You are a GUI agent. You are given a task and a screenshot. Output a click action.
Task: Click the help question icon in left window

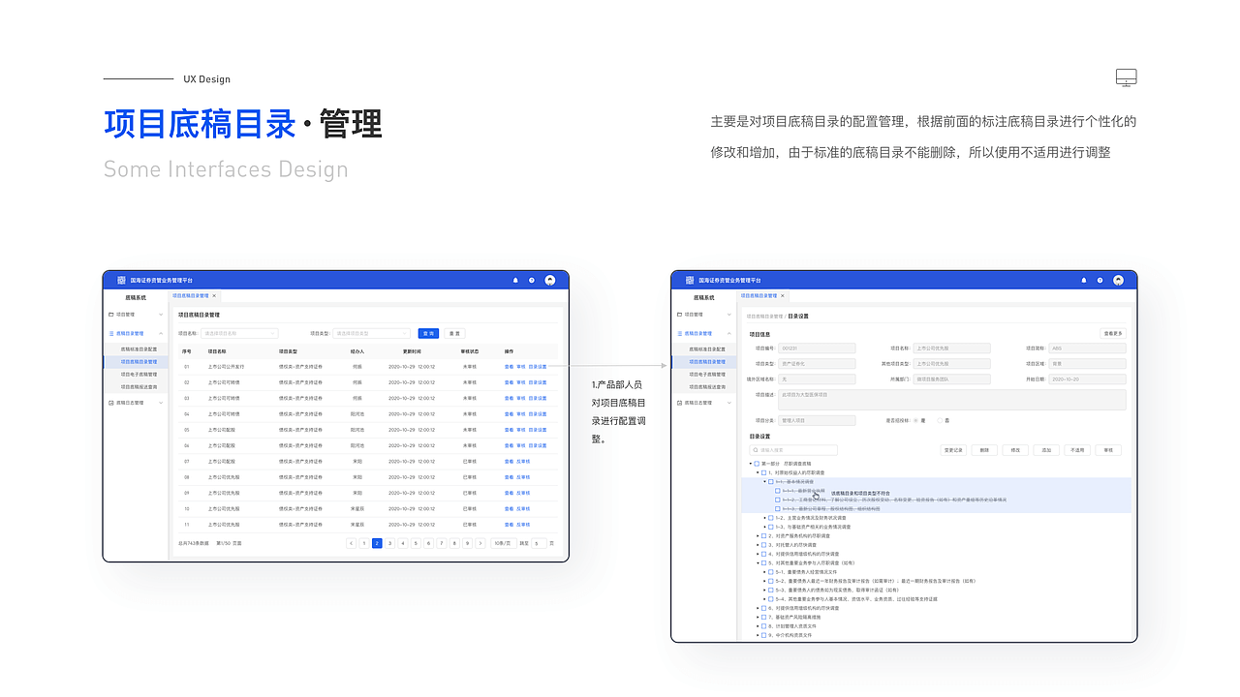pos(532,280)
